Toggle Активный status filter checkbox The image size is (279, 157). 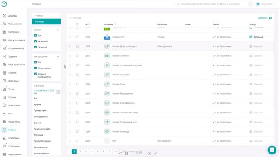click(35, 41)
